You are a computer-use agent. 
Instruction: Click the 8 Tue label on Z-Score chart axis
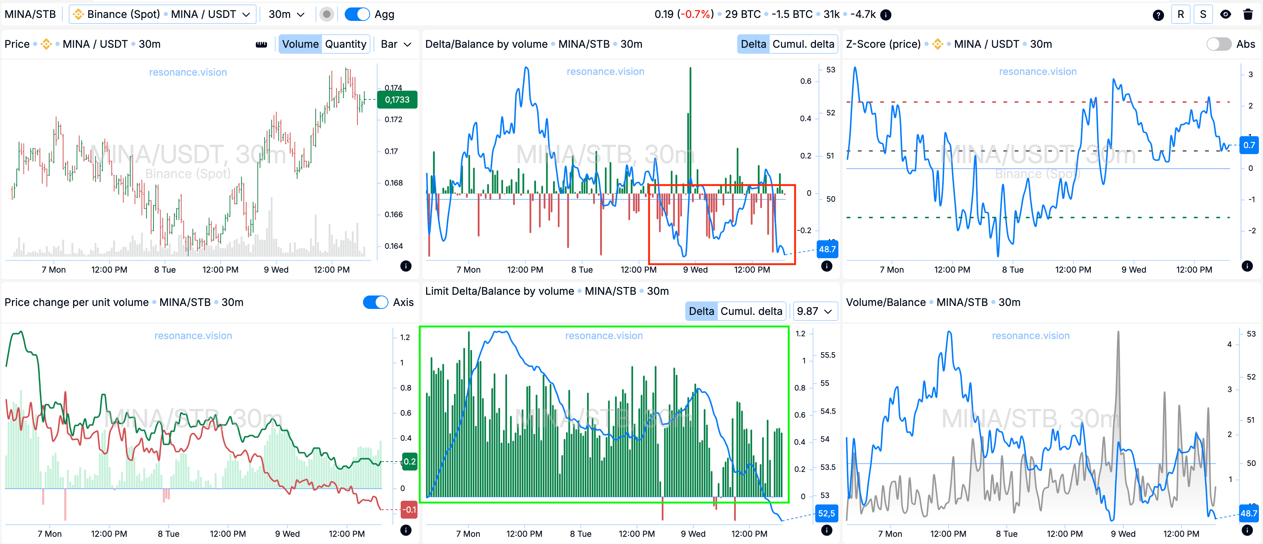click(1012, 270)
